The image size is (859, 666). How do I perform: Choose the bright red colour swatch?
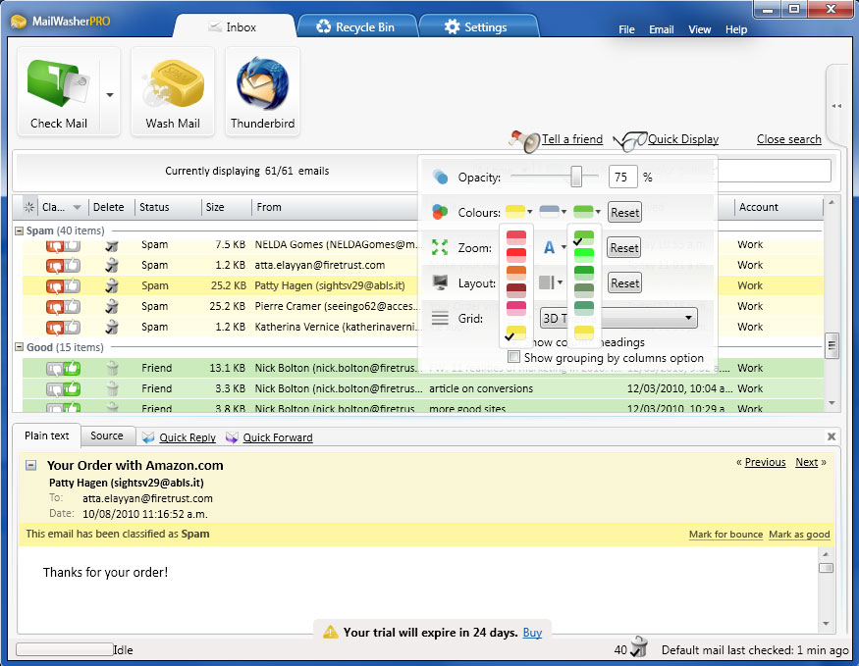click(x=516, y=254)
